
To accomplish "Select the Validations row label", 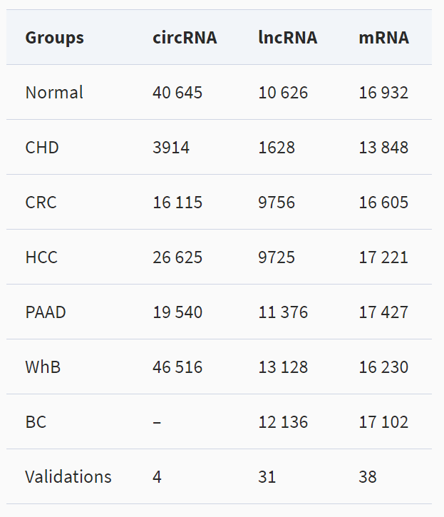I will 68,477.
